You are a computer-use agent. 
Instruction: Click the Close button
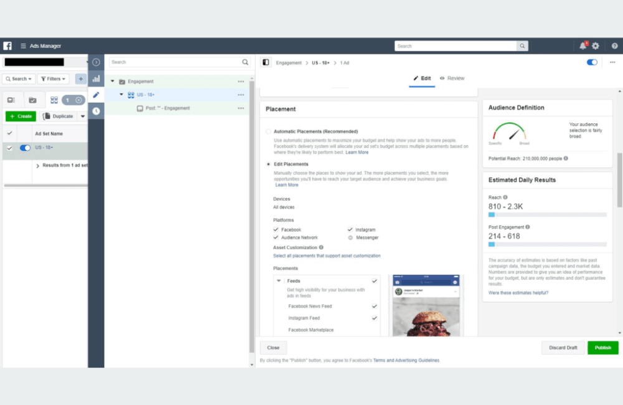(x=273, y=348)
